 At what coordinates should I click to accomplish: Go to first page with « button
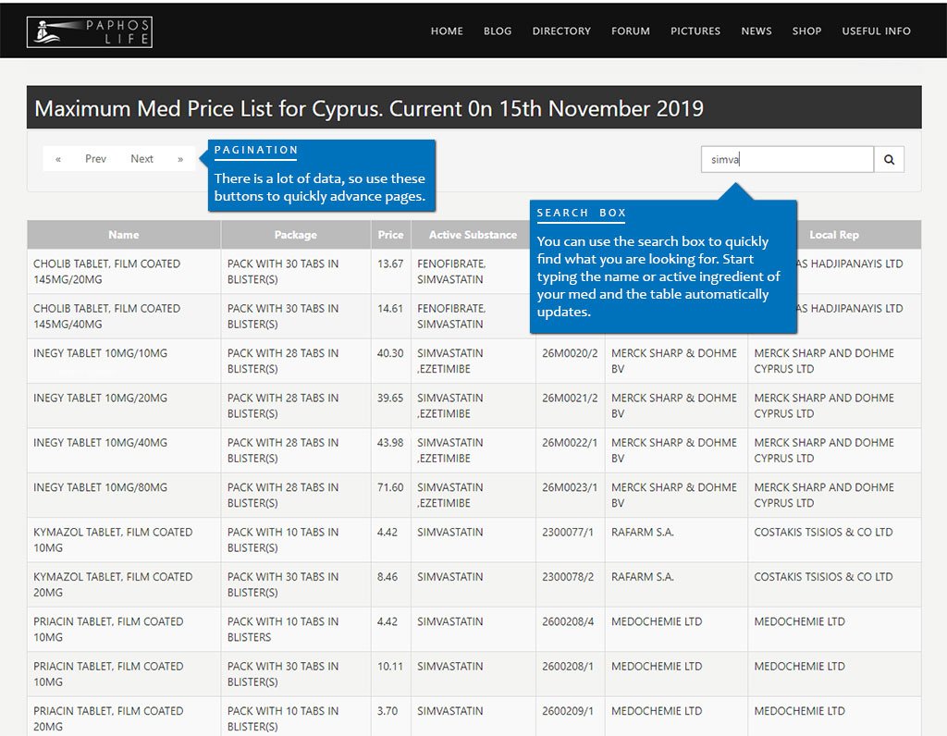(x=58, y=159)
